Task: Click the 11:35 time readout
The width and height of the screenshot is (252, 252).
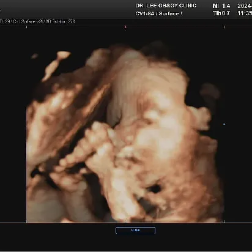Action: point(245,13)
